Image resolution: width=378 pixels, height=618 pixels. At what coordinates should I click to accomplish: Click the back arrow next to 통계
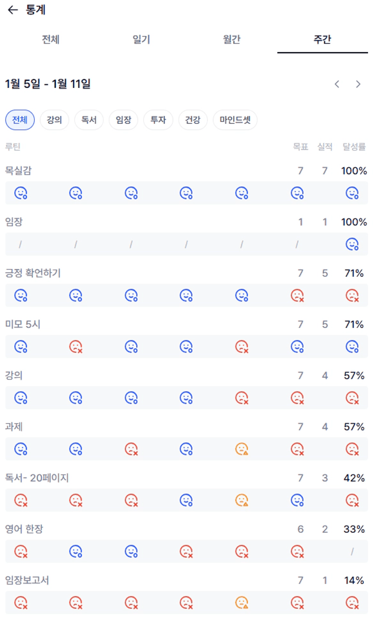(x=12, y=10)
